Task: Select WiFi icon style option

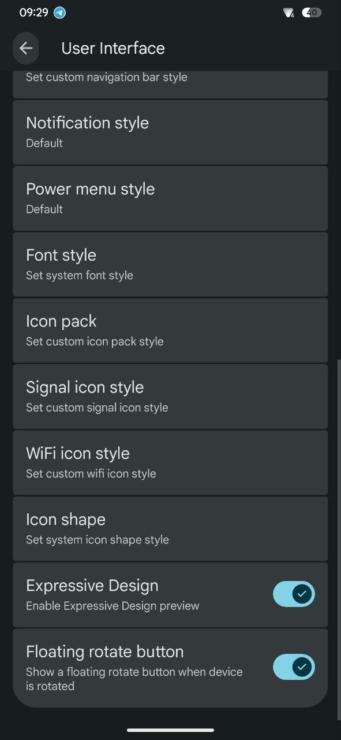Action: (x=170, y=462)
